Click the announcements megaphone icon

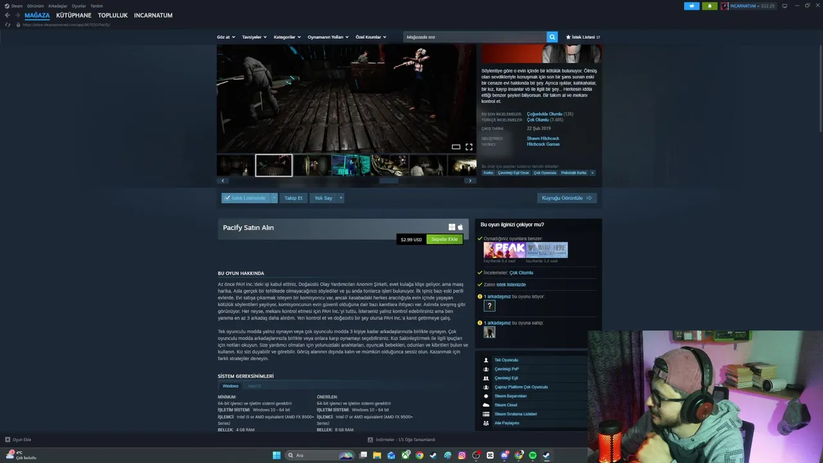692,6
